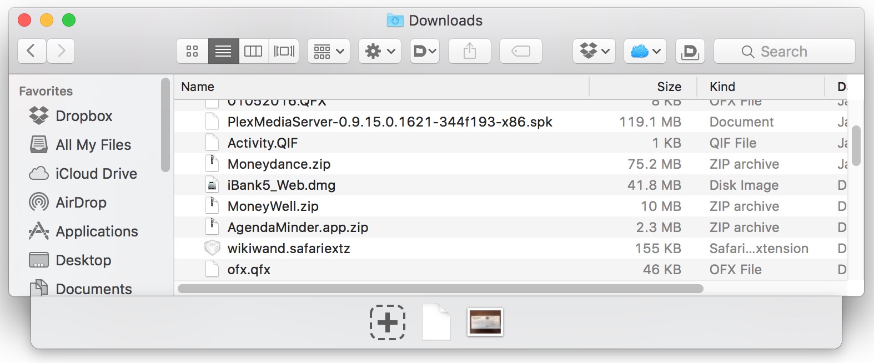Click the QIF File kind label
This screenshot has height=363, width=874.
(x=733, y=143)
